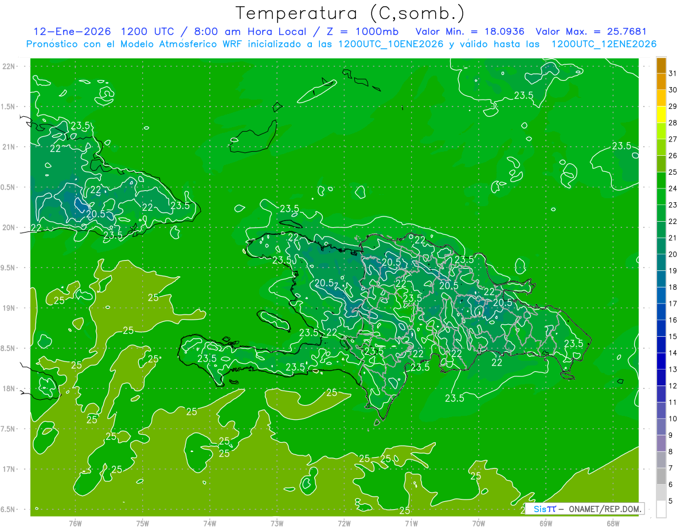Image resolution: width=688 pixels, height=531 pixels.
Task: Click the 18N latitude axis label
Action: pyautogui.click(x=9, y=388)
